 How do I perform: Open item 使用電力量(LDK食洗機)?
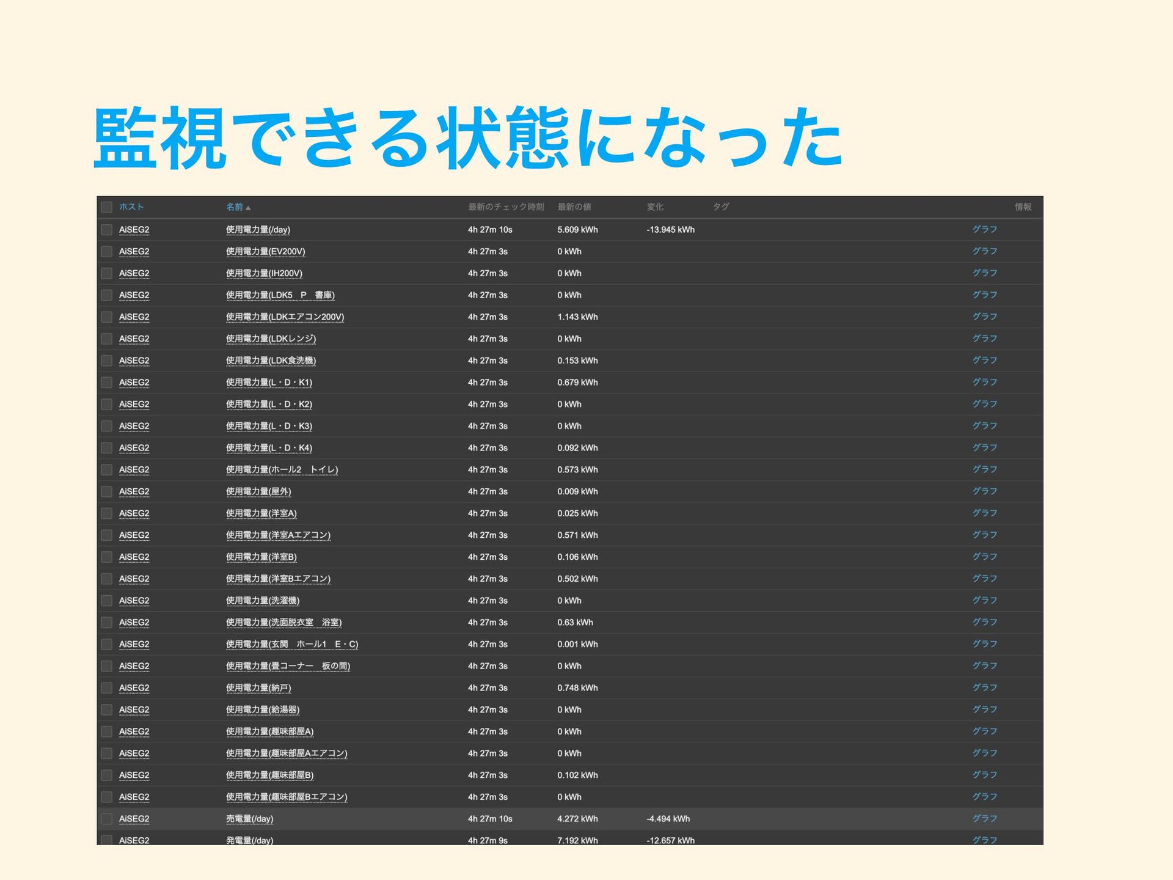pos(271,361)
